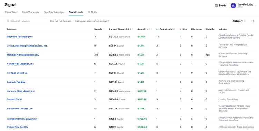Click the Industry column header
This screenshot has height=131, width=259.
pos(223,29)
